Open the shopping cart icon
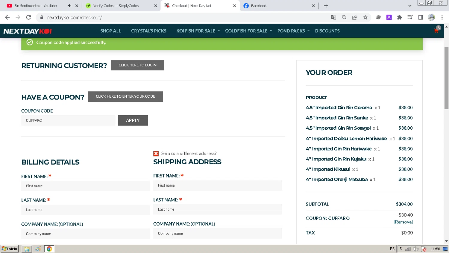The image size is (449, 253). (436, 30)
